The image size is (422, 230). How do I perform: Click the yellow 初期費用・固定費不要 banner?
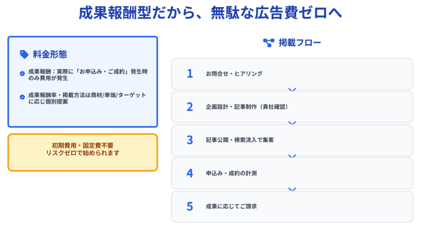tap(82, 152)
